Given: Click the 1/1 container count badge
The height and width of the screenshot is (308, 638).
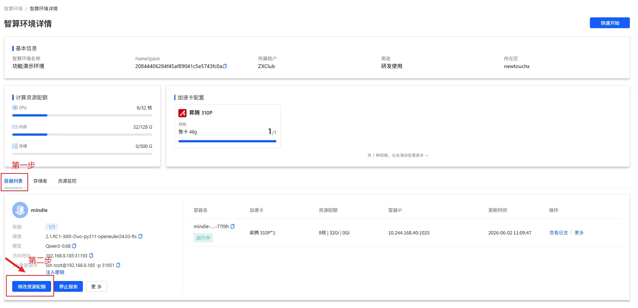Looking at the screenshot, I should pyautogui.click(x=52, y=227).
